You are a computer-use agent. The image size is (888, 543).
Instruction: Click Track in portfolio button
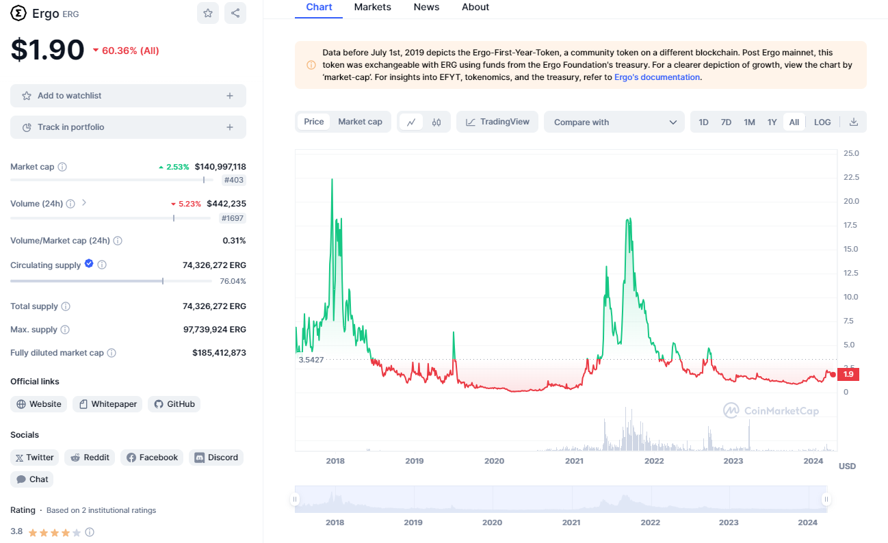tap(128, 127)
